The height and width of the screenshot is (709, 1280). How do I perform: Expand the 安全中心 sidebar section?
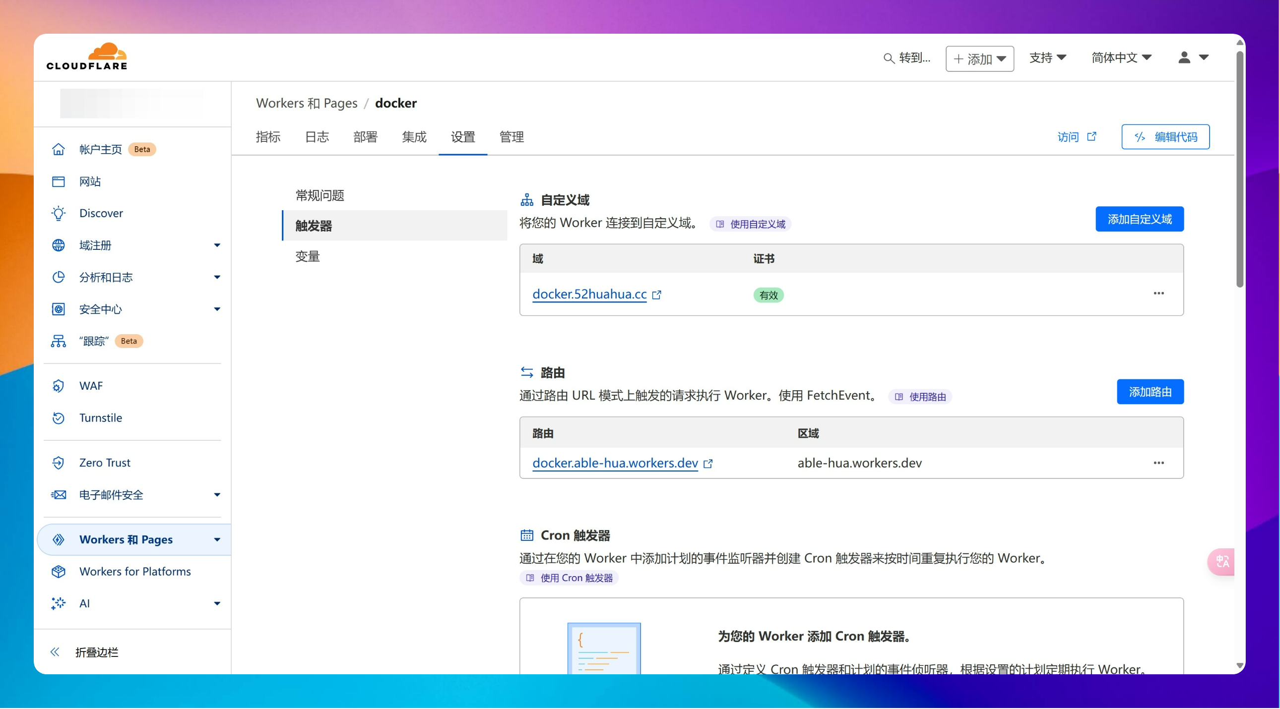pyautogui.click(x=217, y=309)
